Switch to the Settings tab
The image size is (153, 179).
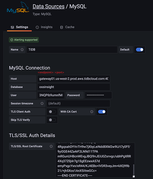(x=19, y=27)
